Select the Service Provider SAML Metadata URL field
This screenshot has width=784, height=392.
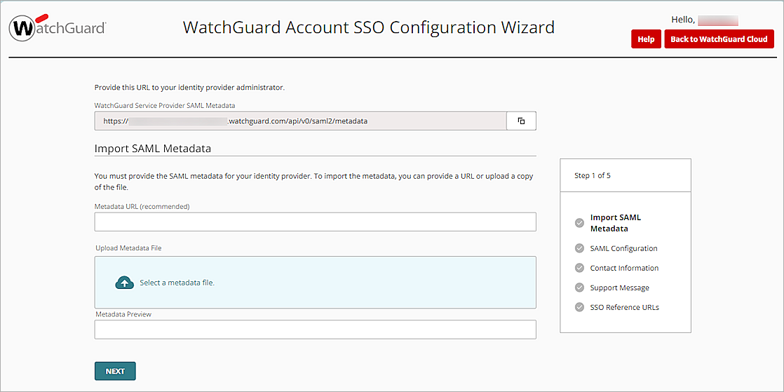[300, 121]
